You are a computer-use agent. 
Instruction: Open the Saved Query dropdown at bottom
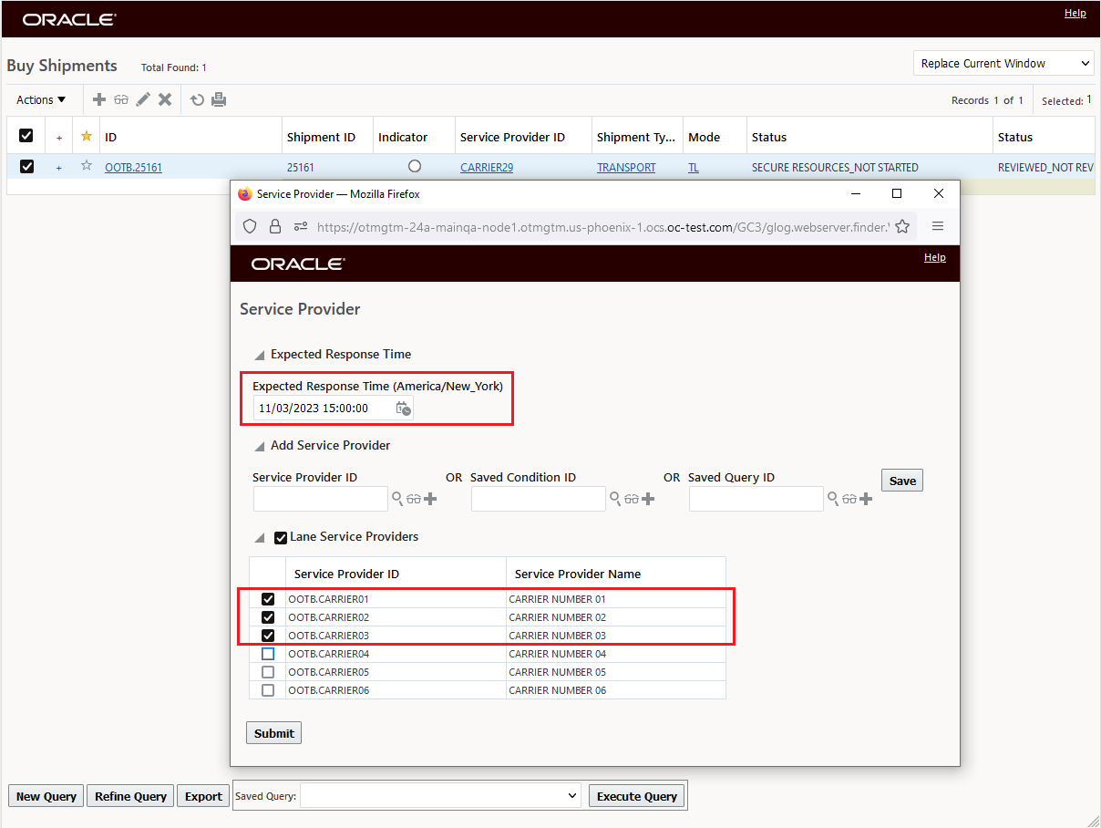(441, 796)
